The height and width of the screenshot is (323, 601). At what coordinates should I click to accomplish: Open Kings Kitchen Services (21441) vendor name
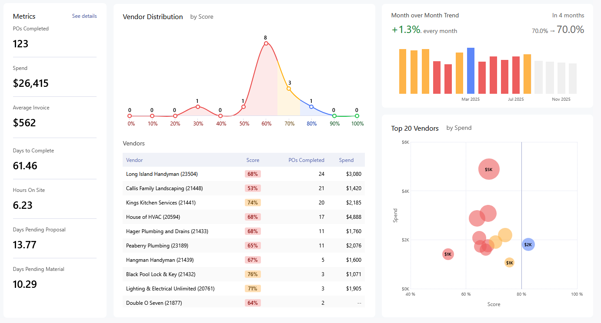161,203
